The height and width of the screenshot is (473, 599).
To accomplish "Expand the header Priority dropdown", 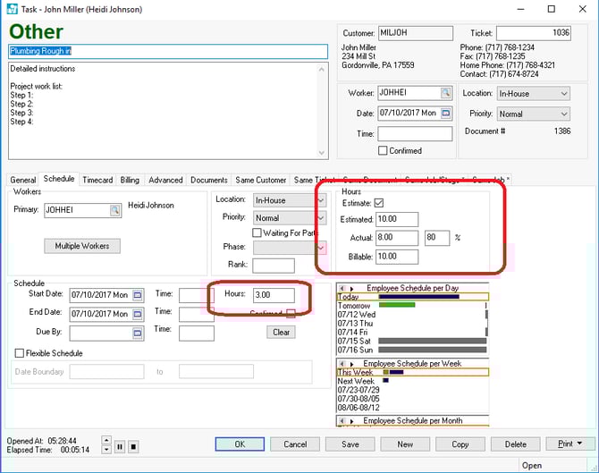I will pos(563,114).
